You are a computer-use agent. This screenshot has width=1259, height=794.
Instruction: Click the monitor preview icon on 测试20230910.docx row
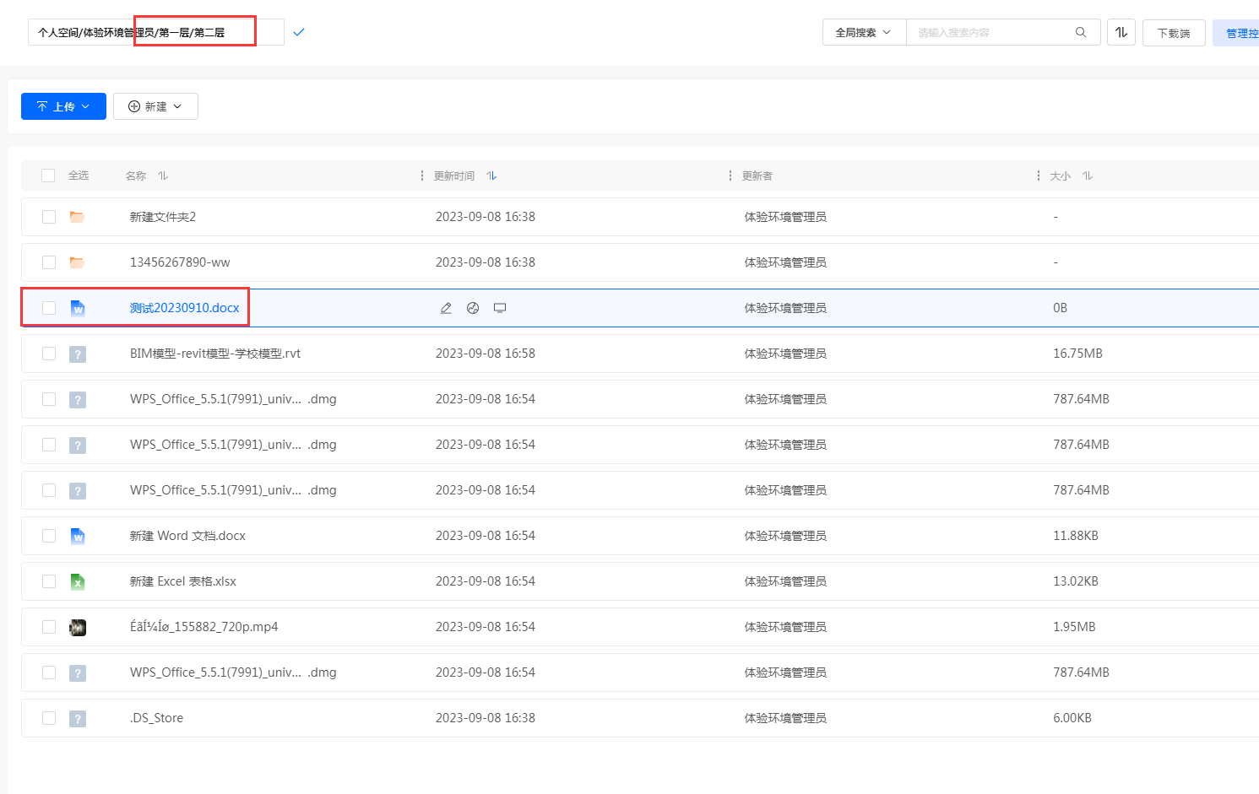(x=500, y=308)
